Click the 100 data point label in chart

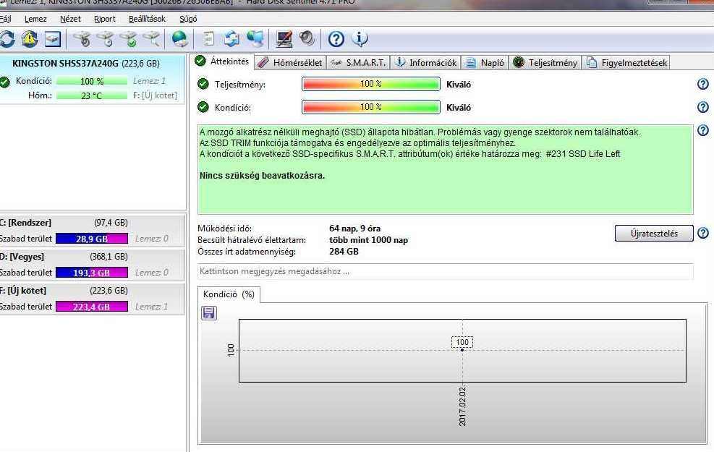462,342
